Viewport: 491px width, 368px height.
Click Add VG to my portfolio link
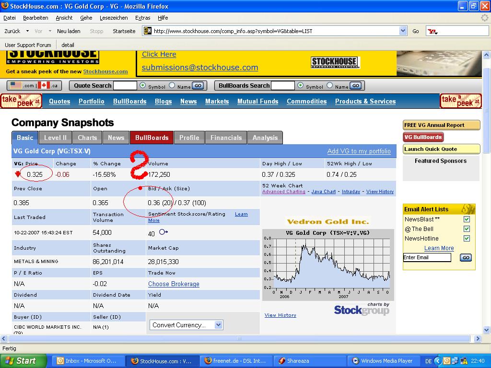(359, 151)
